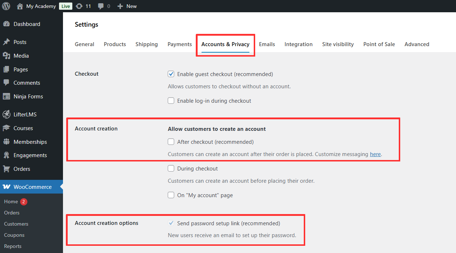Check "During checkout" account creation option
The image size is (456, 253).
(171, 168)
